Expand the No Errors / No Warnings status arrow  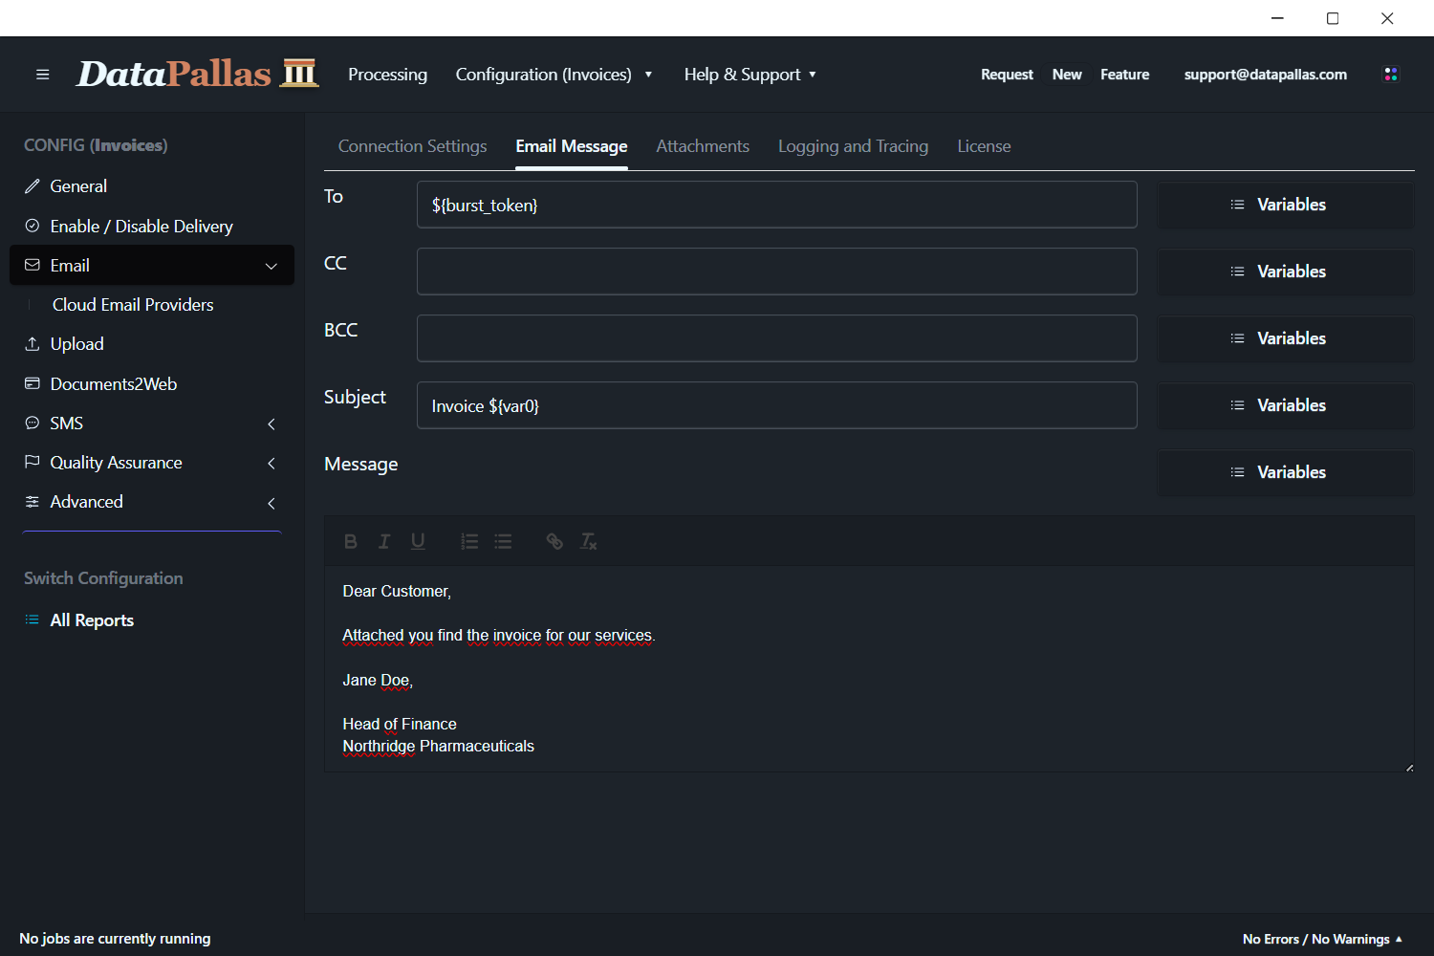tap(1399, 939)
